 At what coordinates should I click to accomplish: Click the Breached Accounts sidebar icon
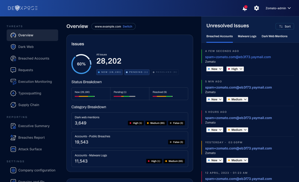coord(13,59)
